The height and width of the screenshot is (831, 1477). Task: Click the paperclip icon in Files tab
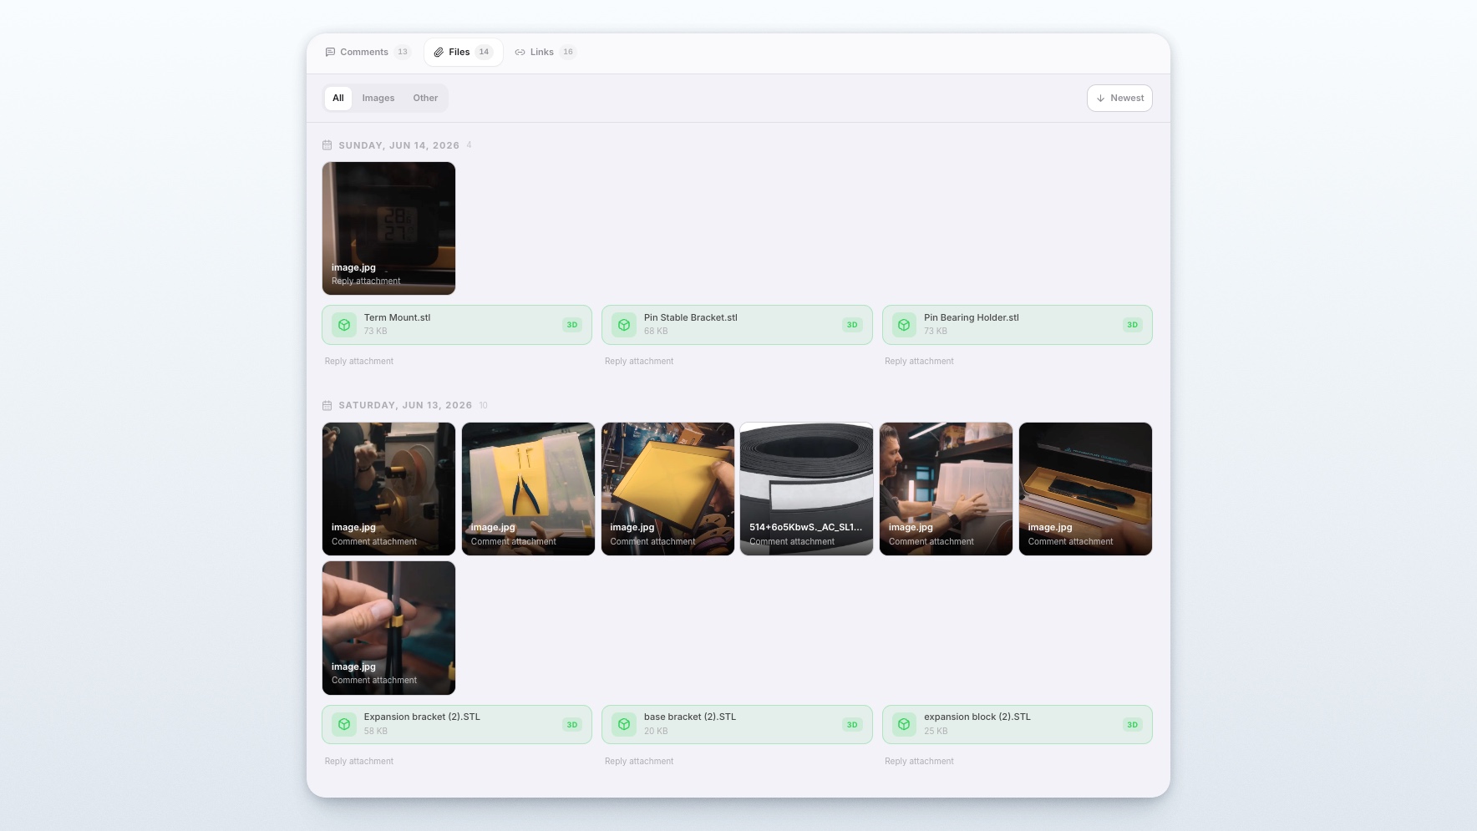pos(439,52)
